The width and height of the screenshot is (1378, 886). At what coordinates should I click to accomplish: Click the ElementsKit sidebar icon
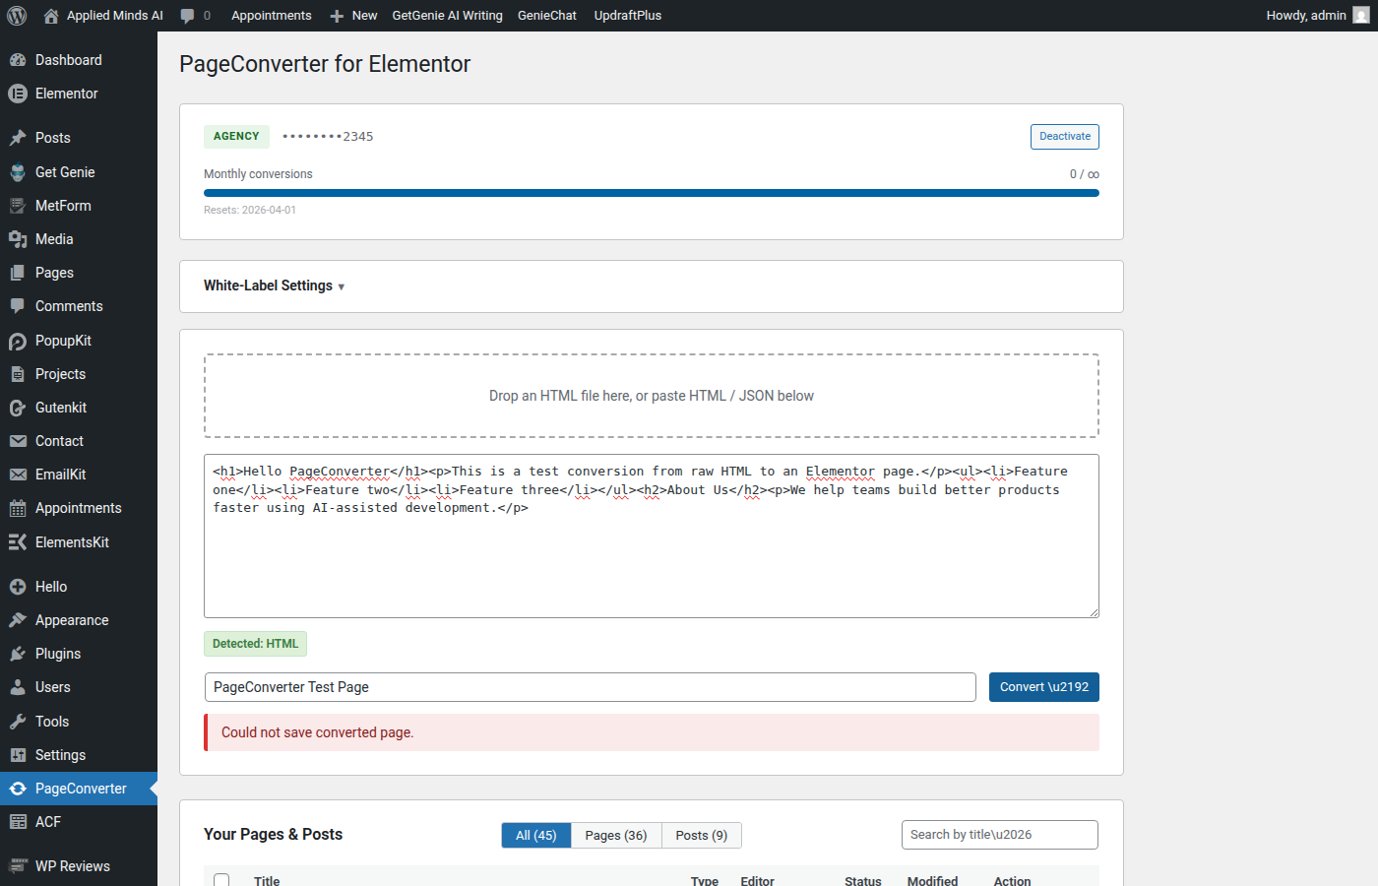(18, 542)
